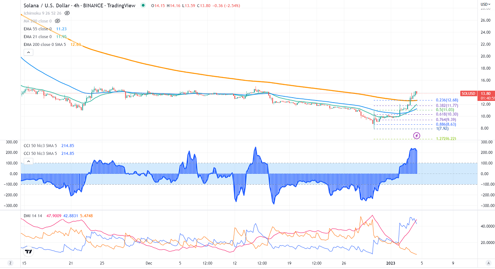The width and height of the screenshot is (495, 269).
Task: Click the 0.236(12.68) Fibonacci level
Action: pos(447,100)
